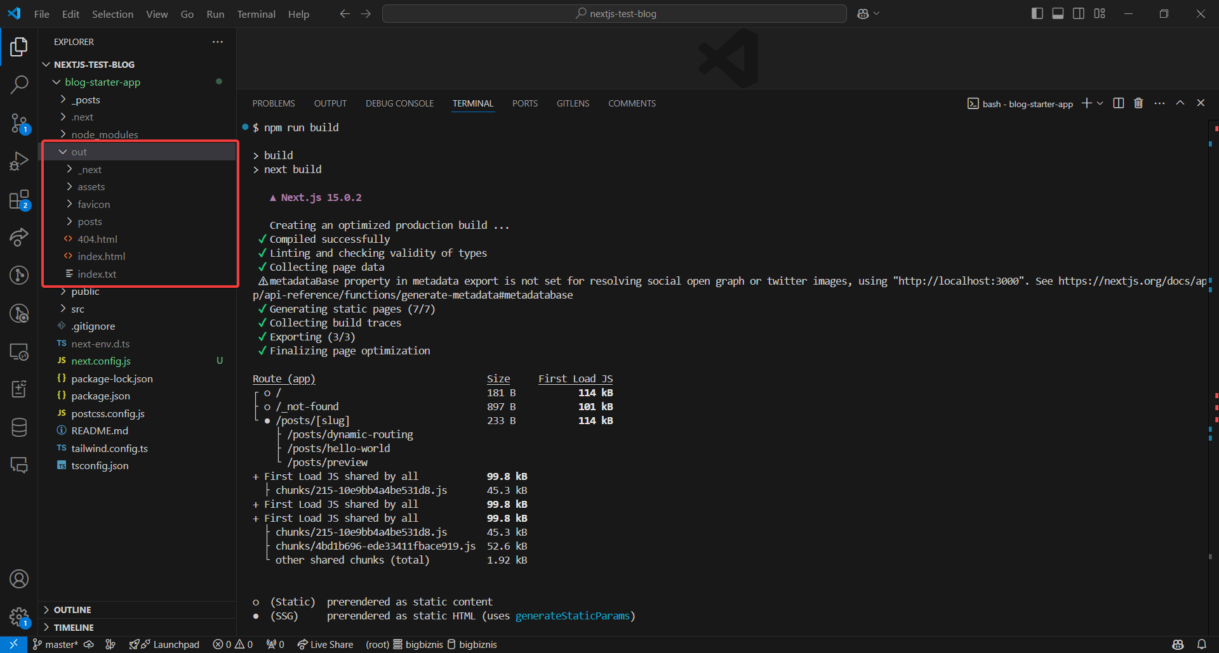This screenshot has width=1219, height=653.
Task: Switch to the PORTS tab
Action: [524, 103]
